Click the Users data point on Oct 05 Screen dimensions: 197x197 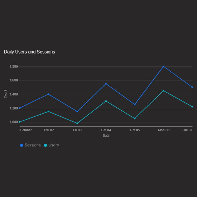pos(135,119)
